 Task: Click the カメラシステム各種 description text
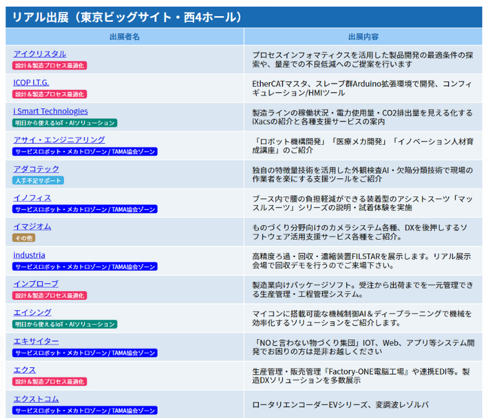(360, 232)
